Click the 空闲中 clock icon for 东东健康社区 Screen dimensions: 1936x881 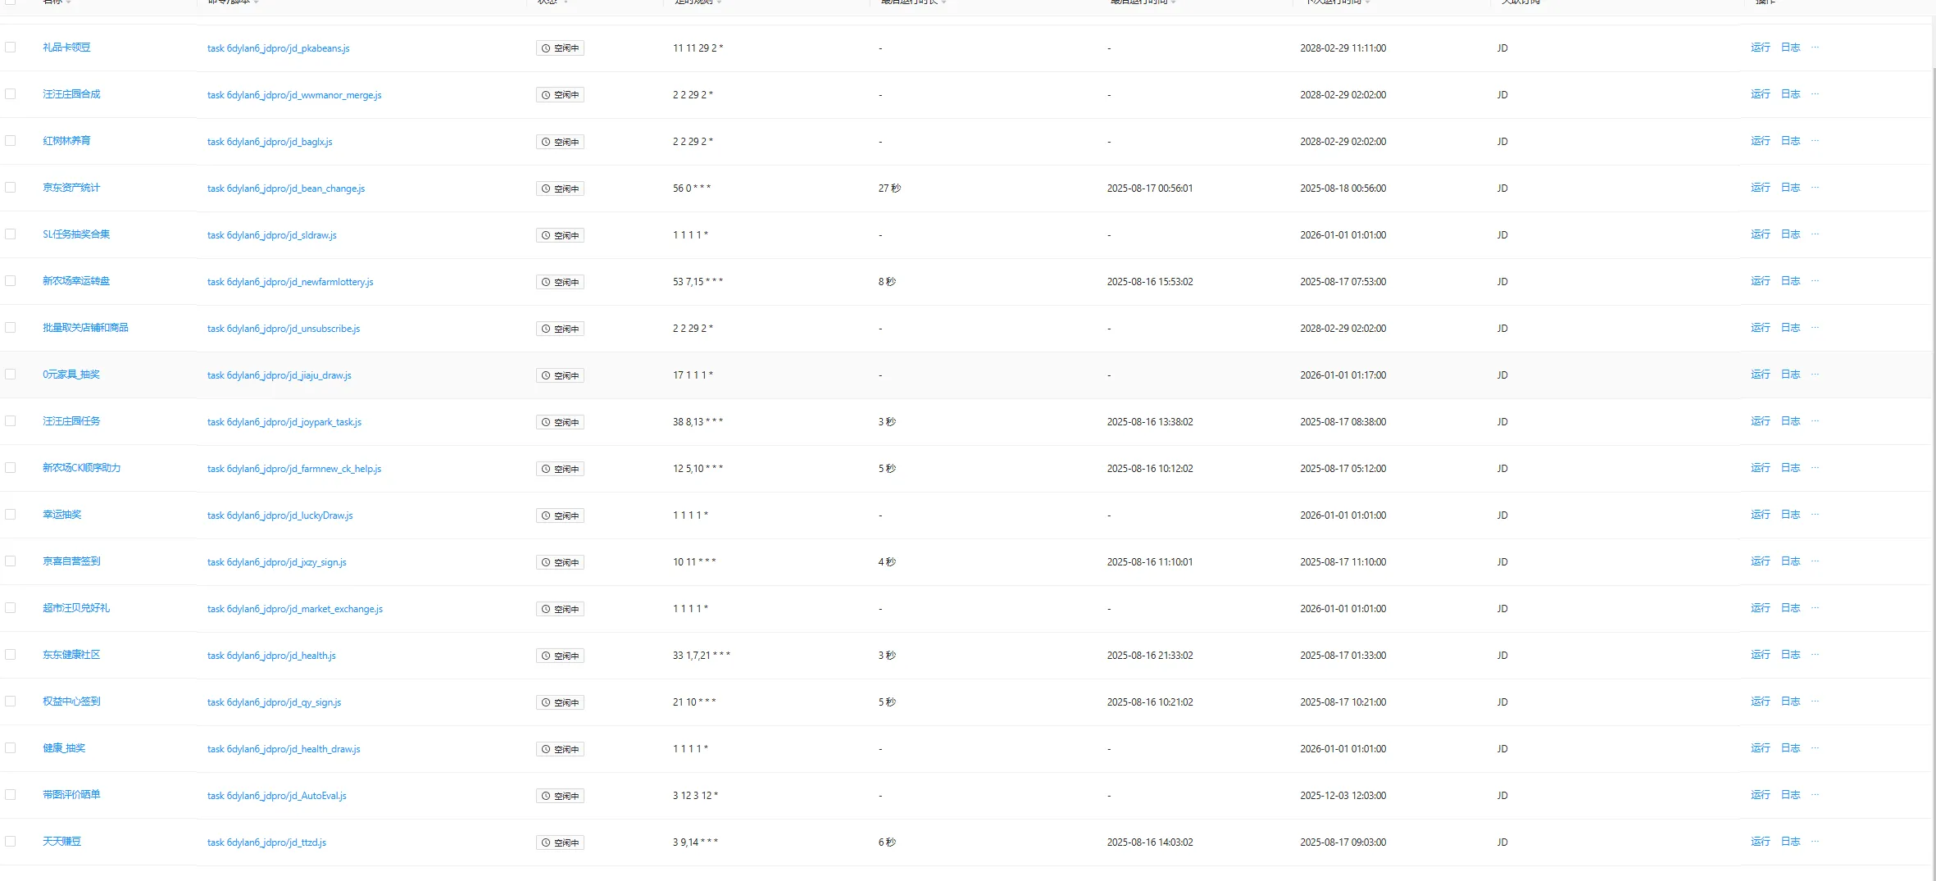[546, 656]
